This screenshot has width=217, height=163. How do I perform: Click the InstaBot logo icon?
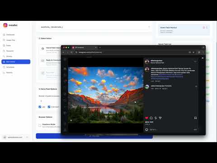coord(5,25)
